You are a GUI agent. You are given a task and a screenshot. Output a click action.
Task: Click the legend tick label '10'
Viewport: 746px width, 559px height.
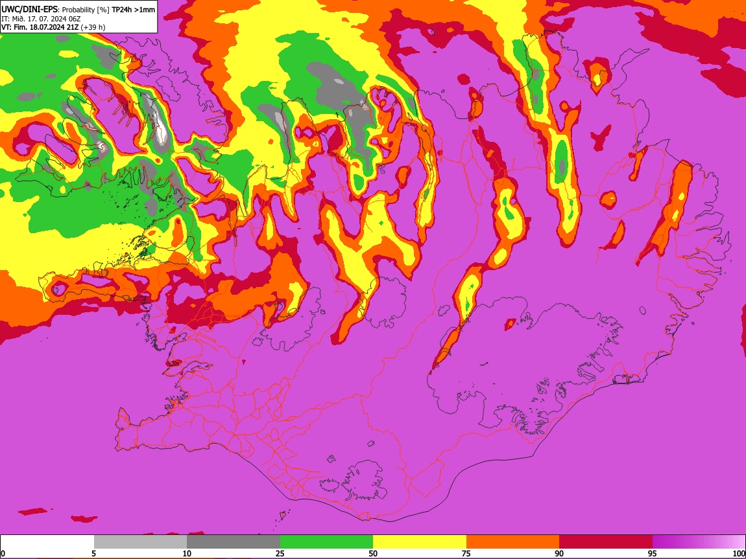click(x=187, y=554)
